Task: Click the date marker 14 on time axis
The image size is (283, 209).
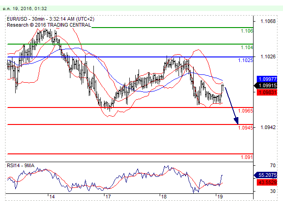Action: pos(52,197)
